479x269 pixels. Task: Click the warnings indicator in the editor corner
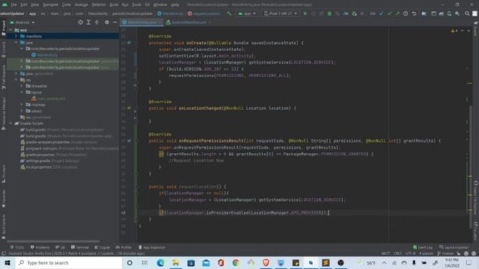(x=454, y=31)
